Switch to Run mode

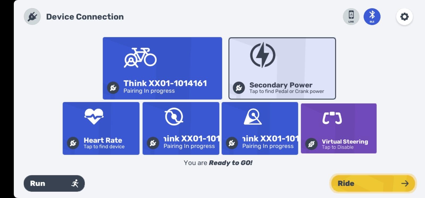(54, 183)
